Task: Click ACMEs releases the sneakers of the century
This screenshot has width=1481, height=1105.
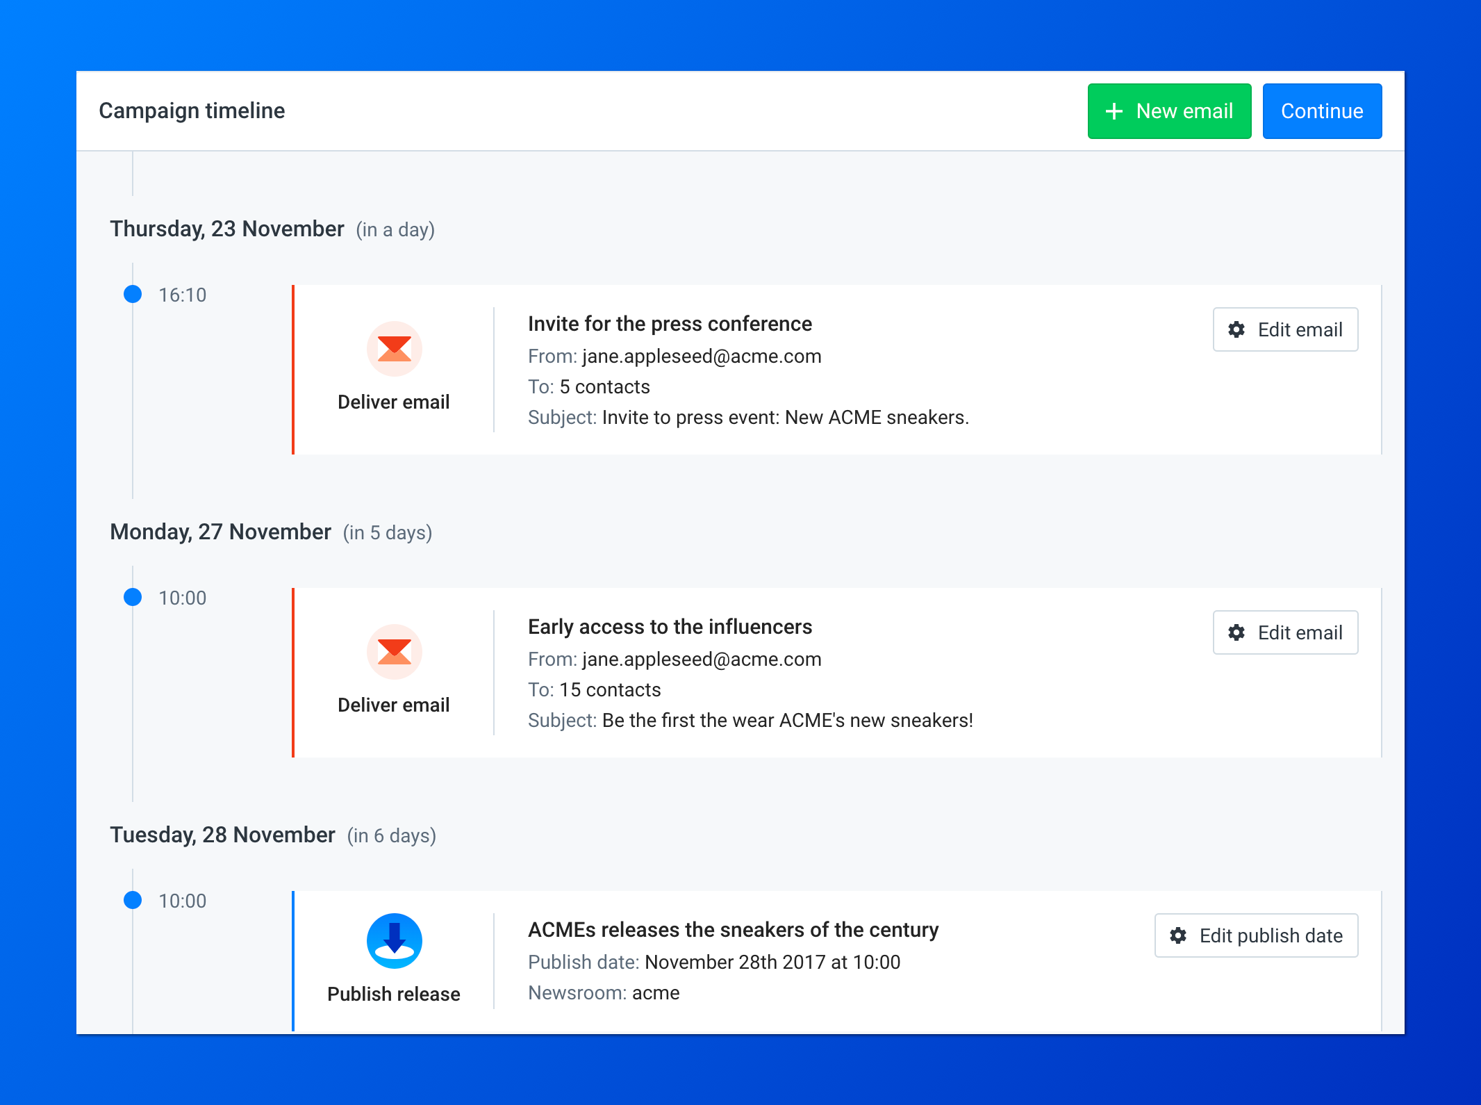Action: (734, 930)
